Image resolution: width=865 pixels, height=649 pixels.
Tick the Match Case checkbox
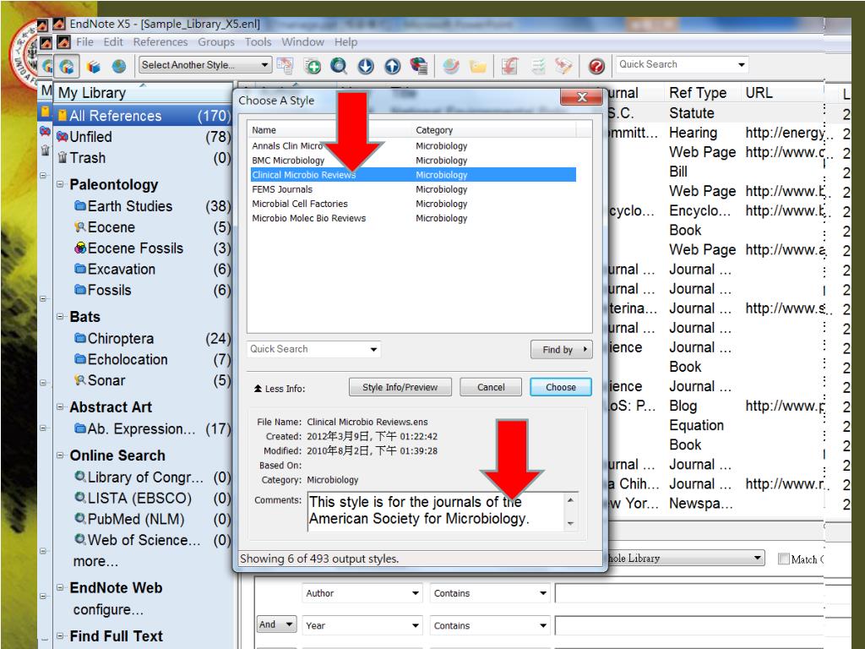(783, 559)
